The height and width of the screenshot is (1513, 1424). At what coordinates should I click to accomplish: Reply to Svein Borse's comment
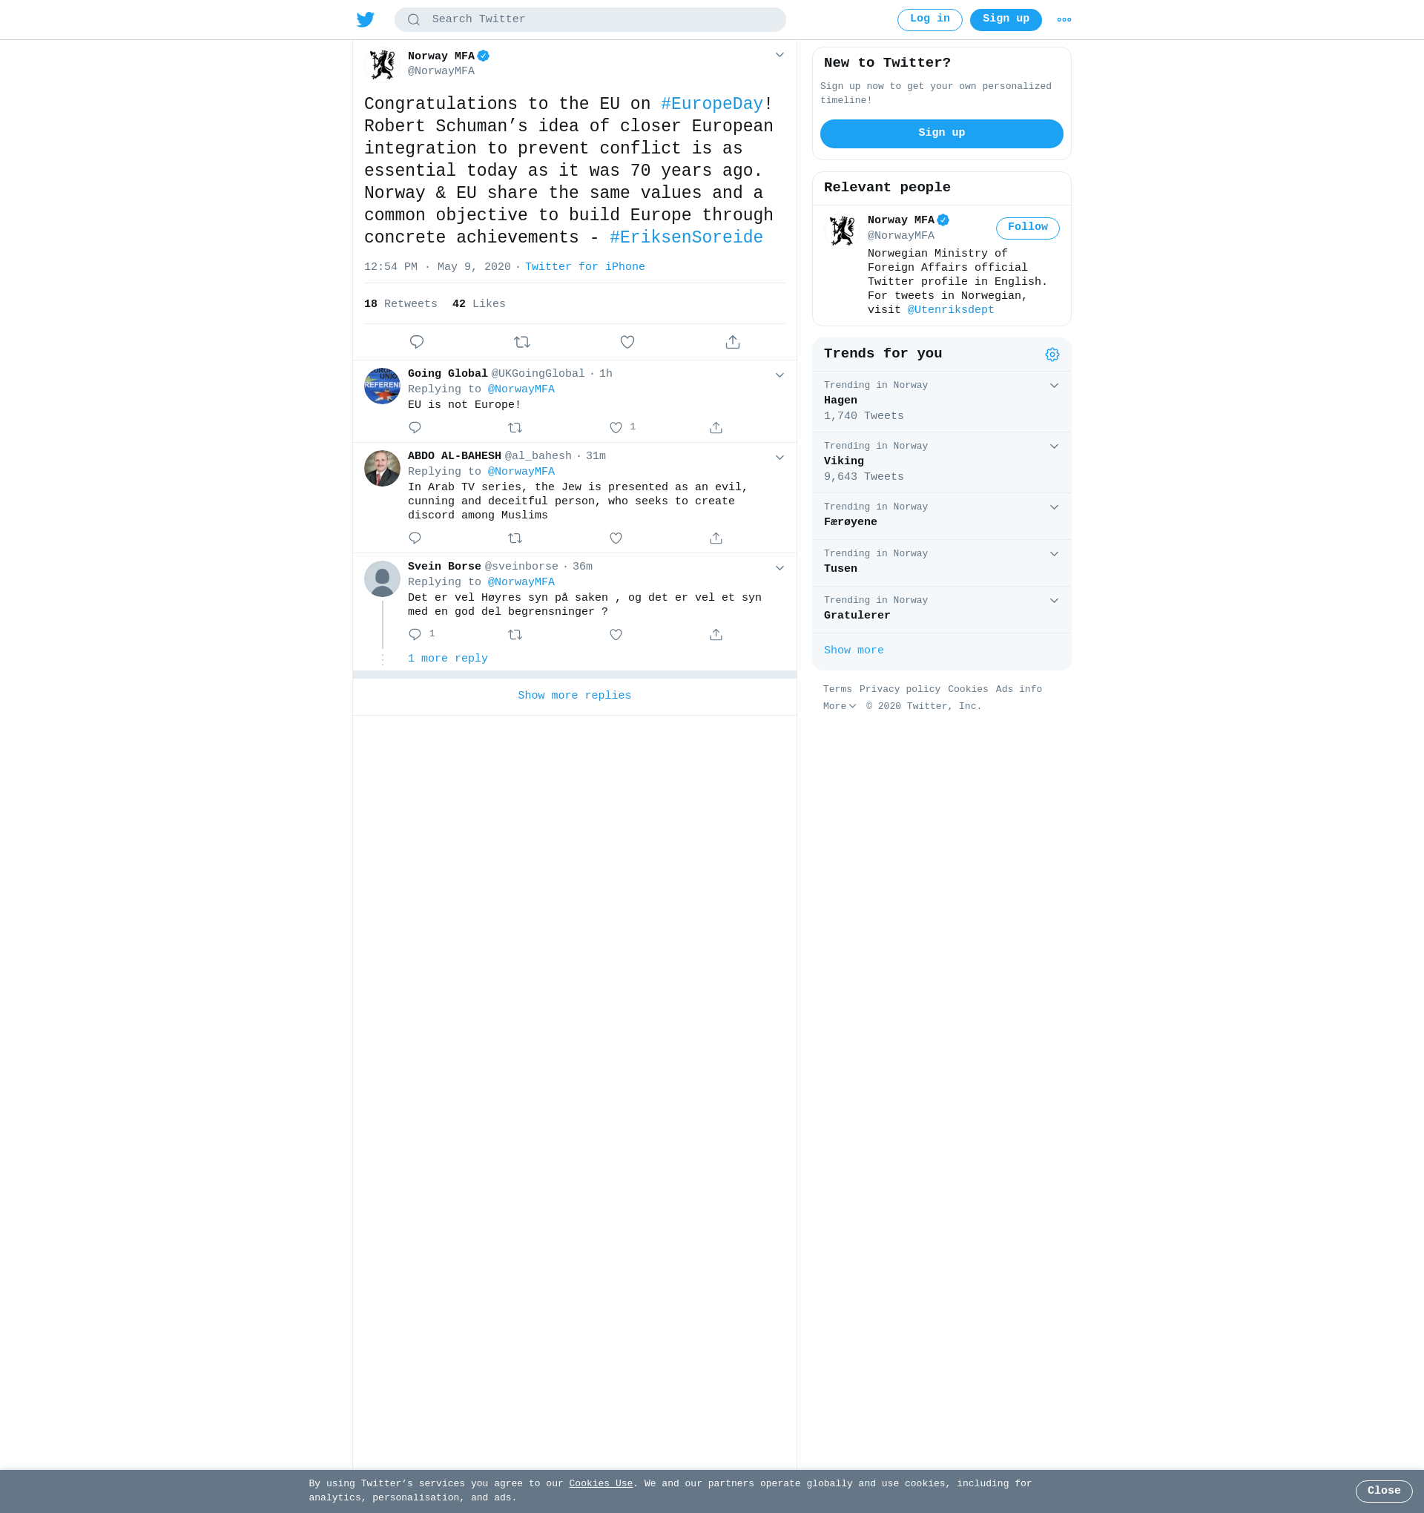pyautogui.click(x=415, y=634)
